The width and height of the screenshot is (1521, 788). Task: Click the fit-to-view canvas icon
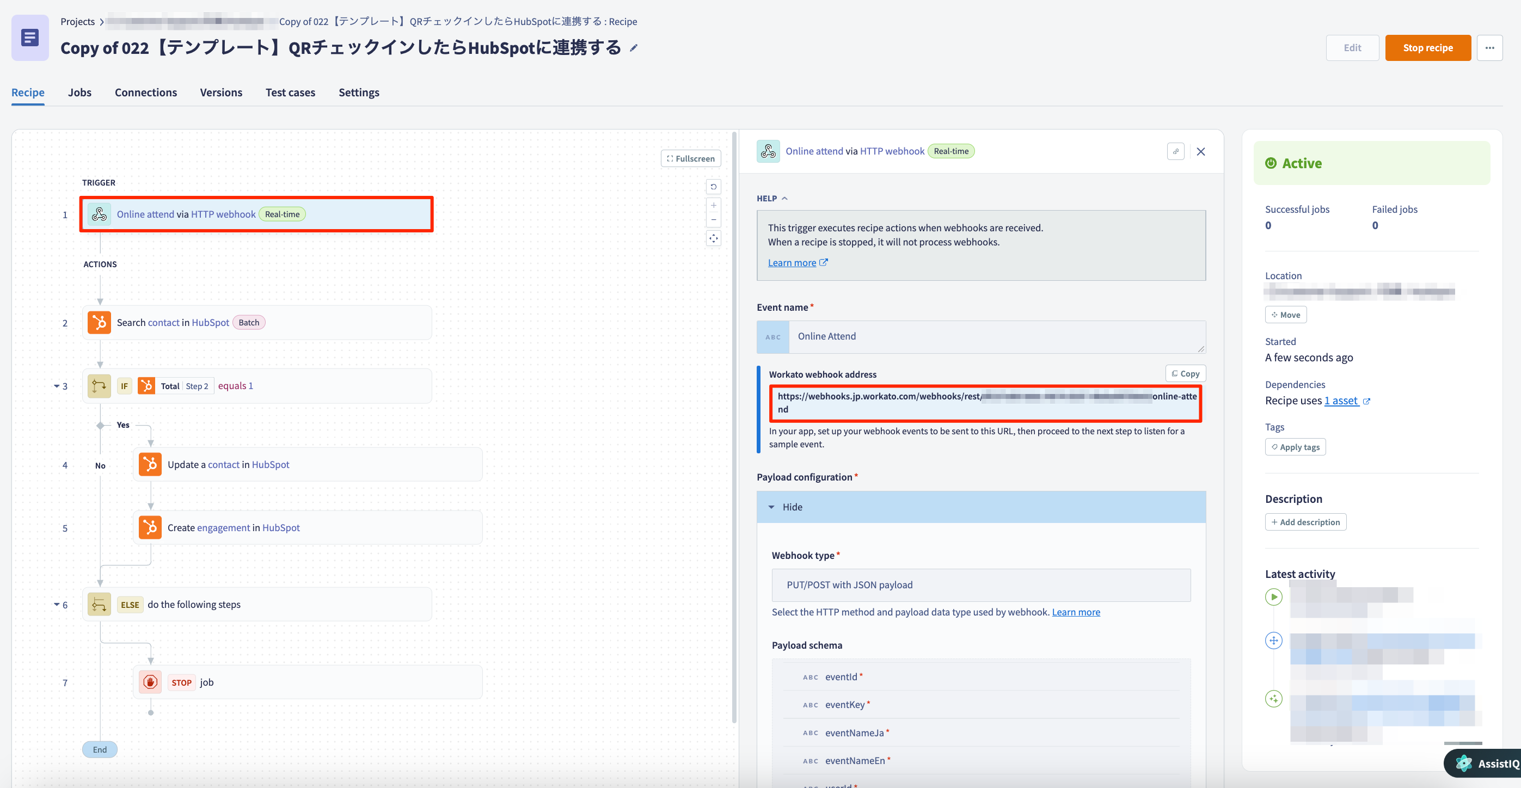pyautogui.click(x=713, y=238)
